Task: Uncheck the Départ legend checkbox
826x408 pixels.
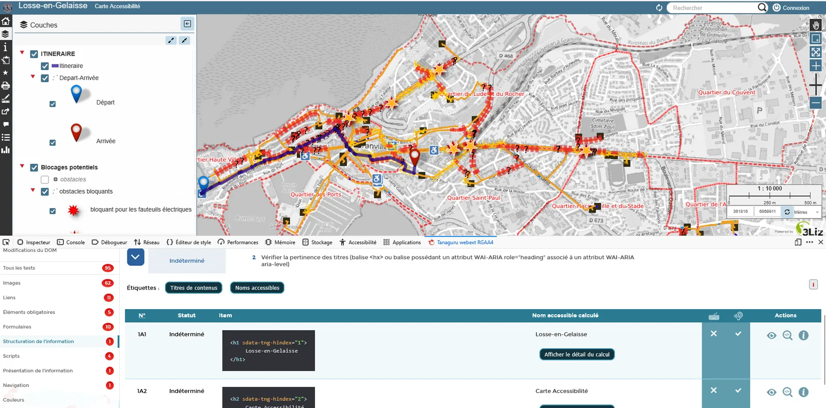Action: coord(53,104)
